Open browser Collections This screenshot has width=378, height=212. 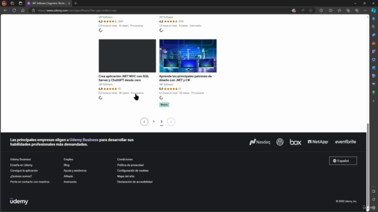(x=348, y=11)
